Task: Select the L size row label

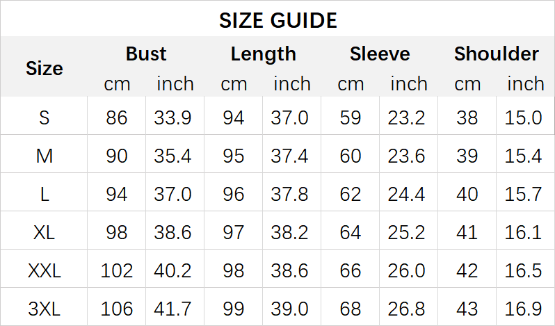Action: pyautogui.click(x=44, y=194)
